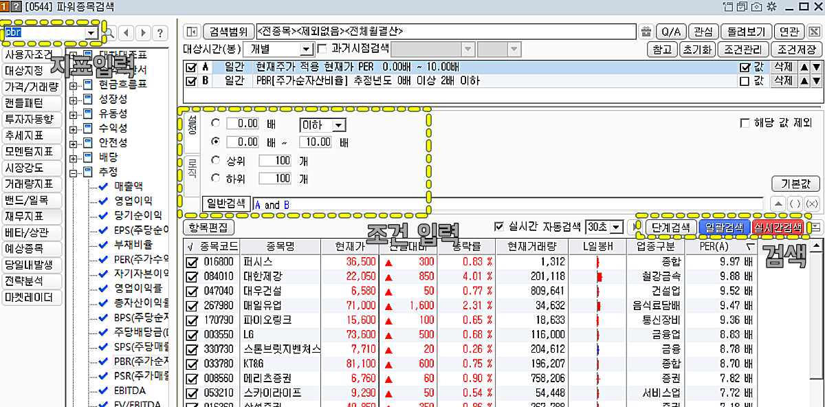Open the 대상시간 개별 dropdown
Image resolution: width=825 pixels, height=407 pixels.
pyautogui.click(x=307, y=49)
